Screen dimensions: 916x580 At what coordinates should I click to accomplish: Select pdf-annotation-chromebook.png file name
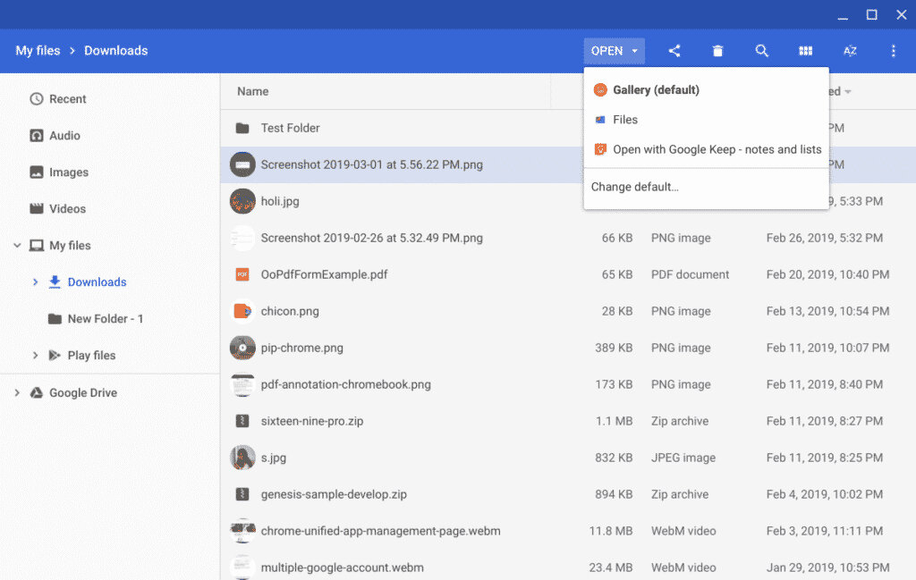(346, 384)
